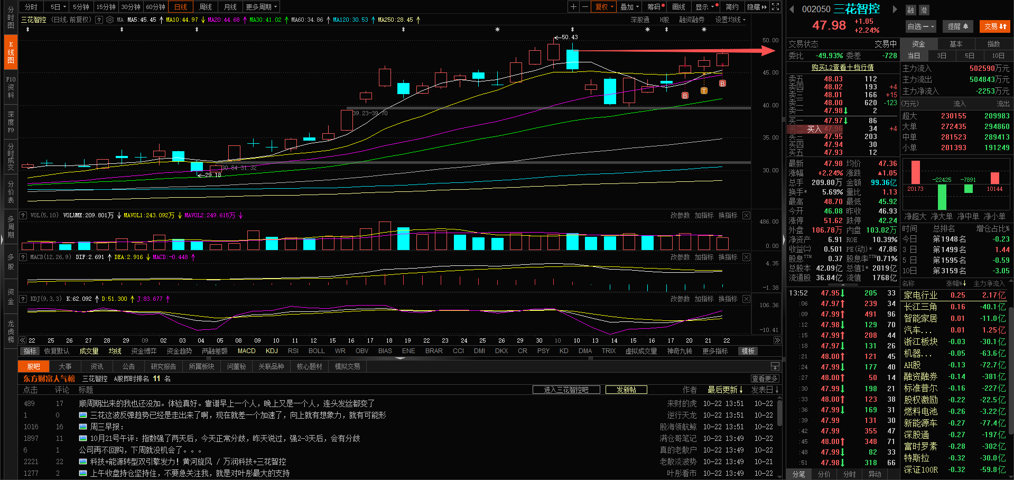The width and height of the screenshot is (1014, 480).
Task: Switch to 周线 weekly chart tab
Action: [x=206, y=7]
